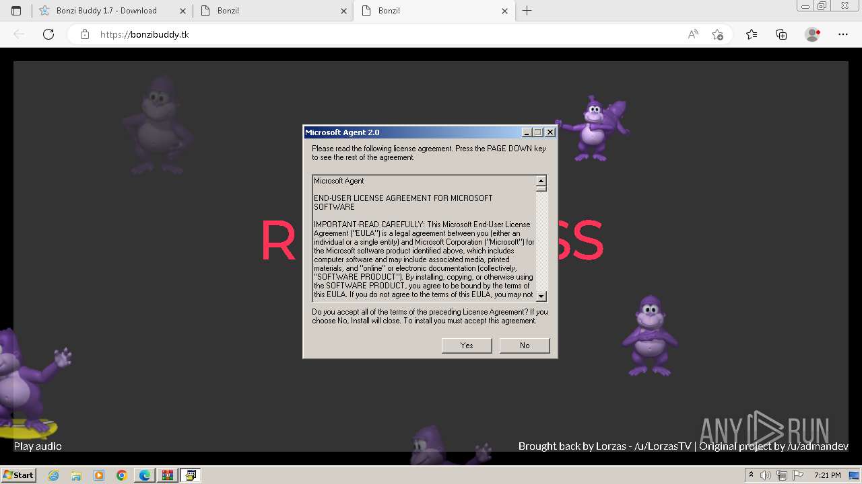Switch to Microsoft Edge in taskbar

coord(145,475)
